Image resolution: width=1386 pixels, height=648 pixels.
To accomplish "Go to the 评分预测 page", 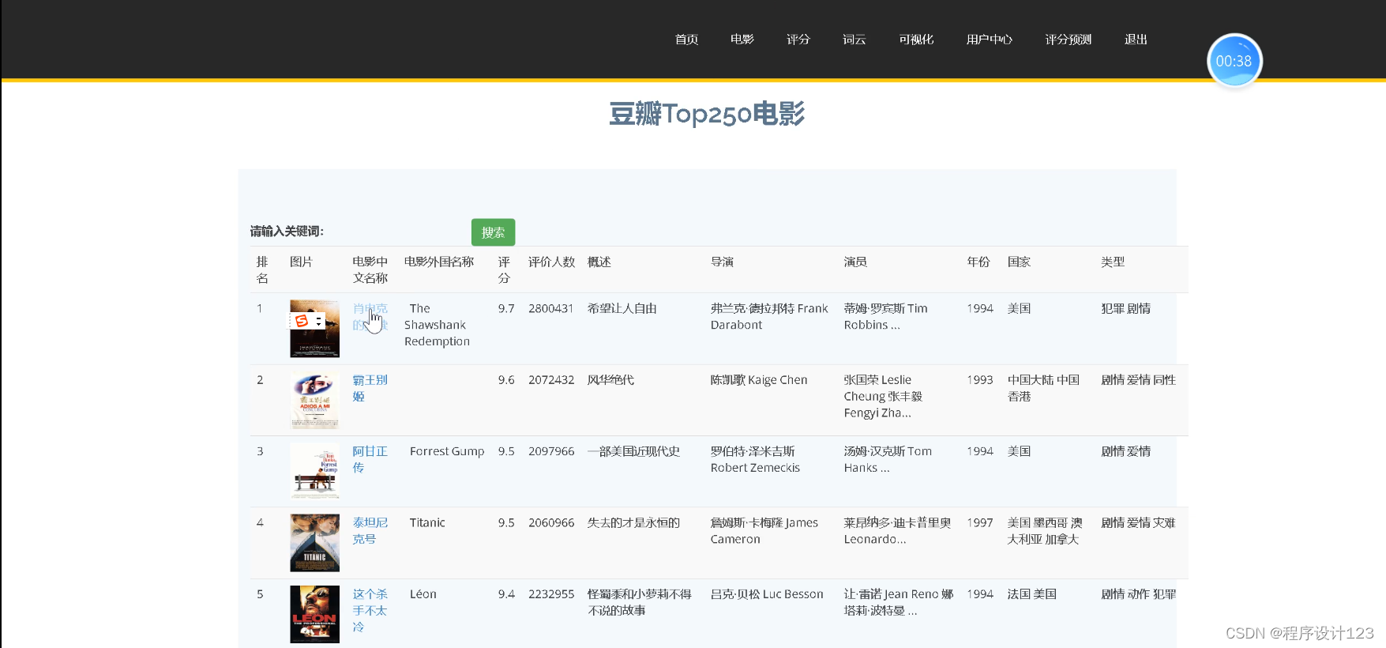I will (x=1068, y=40).
